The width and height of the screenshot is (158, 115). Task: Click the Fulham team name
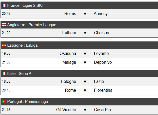coord(69,33)
